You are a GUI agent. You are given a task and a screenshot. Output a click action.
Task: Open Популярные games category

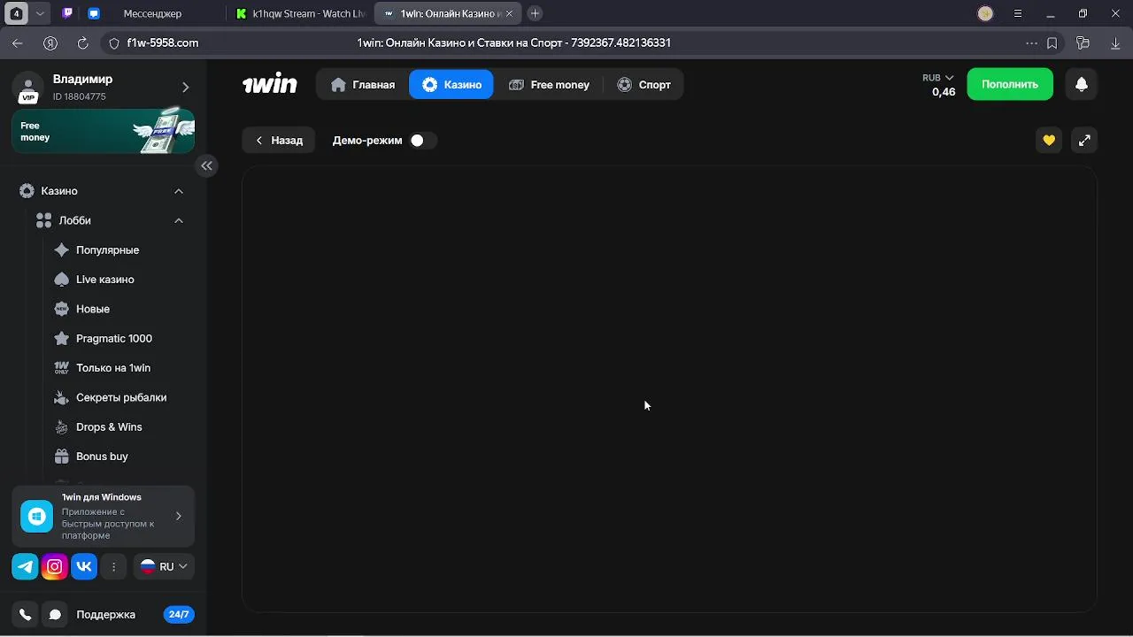107,250
